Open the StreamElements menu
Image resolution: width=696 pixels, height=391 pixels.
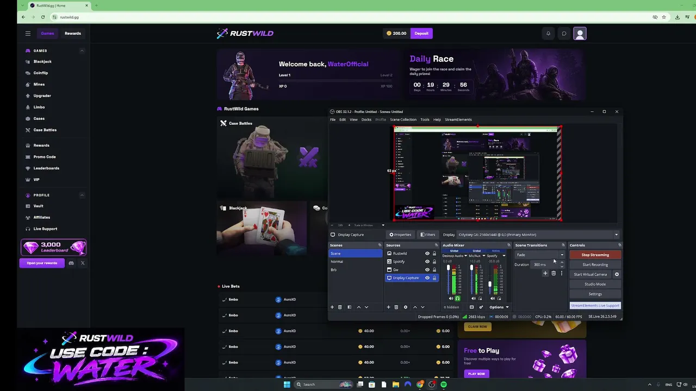458,119
